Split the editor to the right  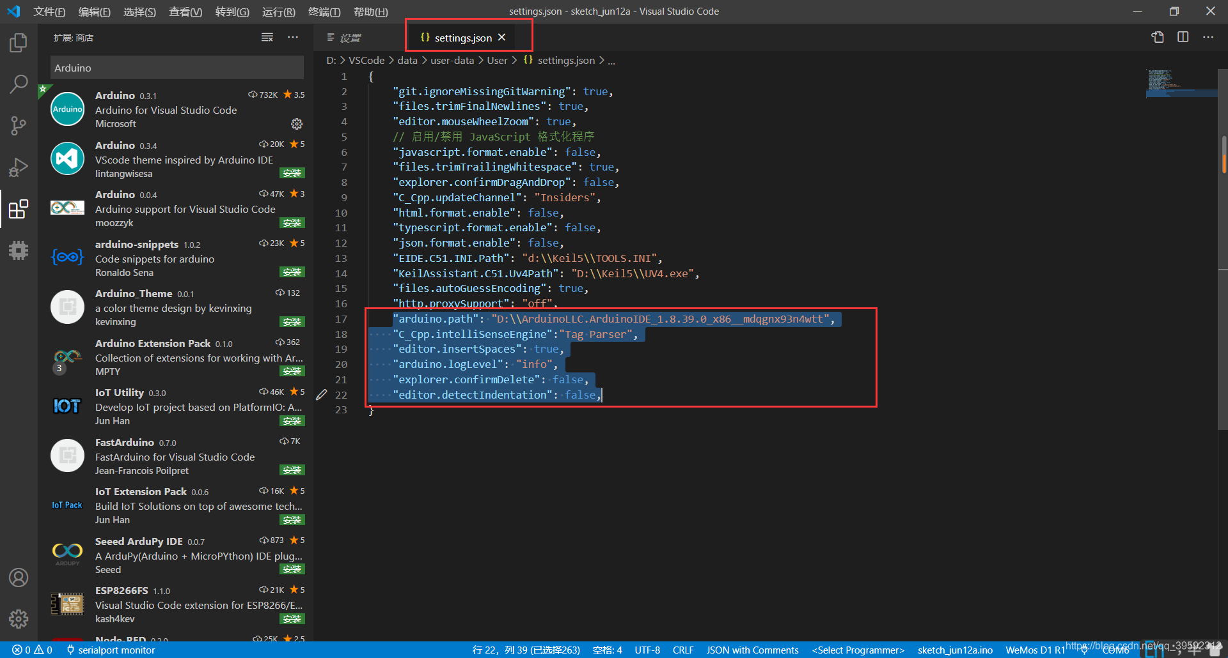coord(1183,37)
